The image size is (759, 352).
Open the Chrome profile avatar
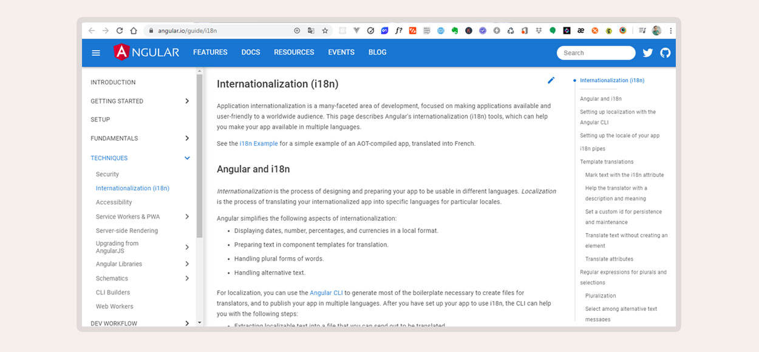coord(656,30)
